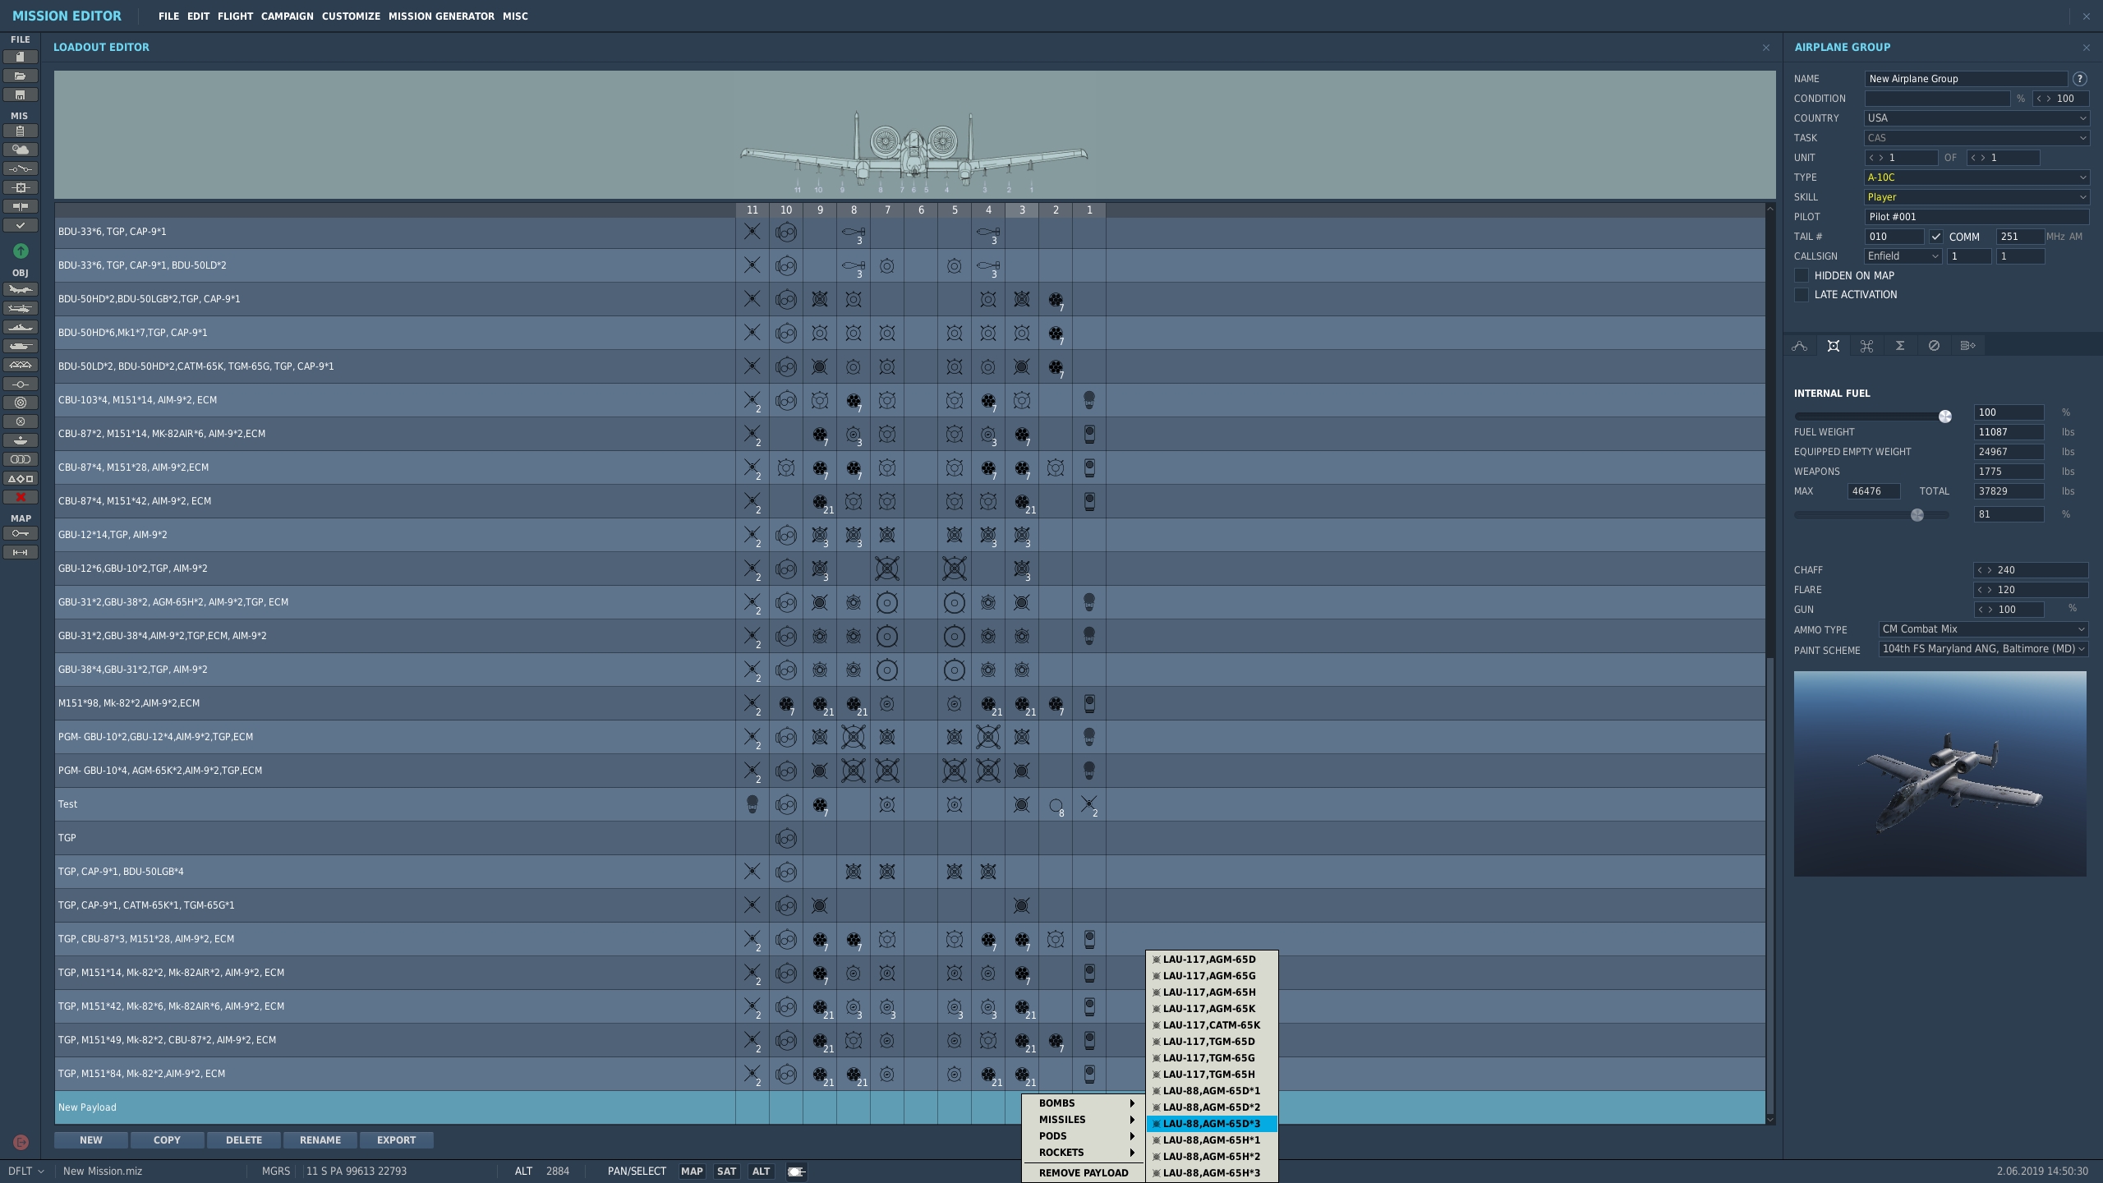
Task: Click the ship group object icon
Action: [21, 327]
